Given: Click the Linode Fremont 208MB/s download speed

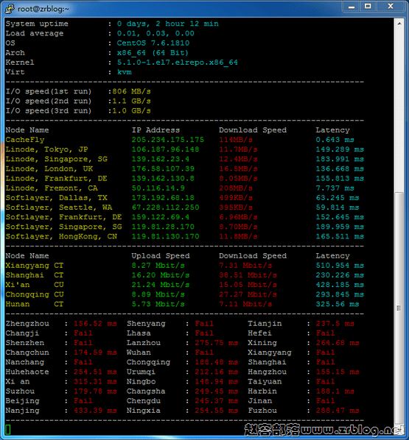Looking at the screenshot, I should (236, 188).
